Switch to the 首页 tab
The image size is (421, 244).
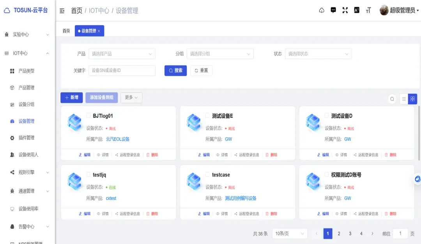[65, 30]
